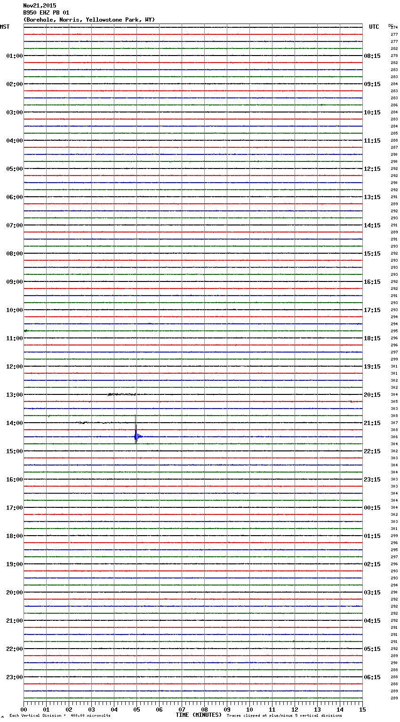This screenshot has width=400, height=722.
Task: Click the 18:15 UTC time label
Action: 372,338
